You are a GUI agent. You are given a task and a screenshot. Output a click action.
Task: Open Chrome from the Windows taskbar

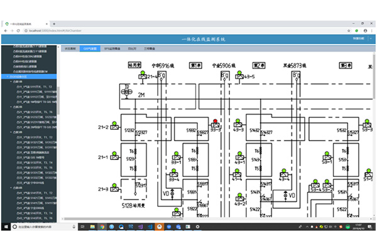coord(159,227)
